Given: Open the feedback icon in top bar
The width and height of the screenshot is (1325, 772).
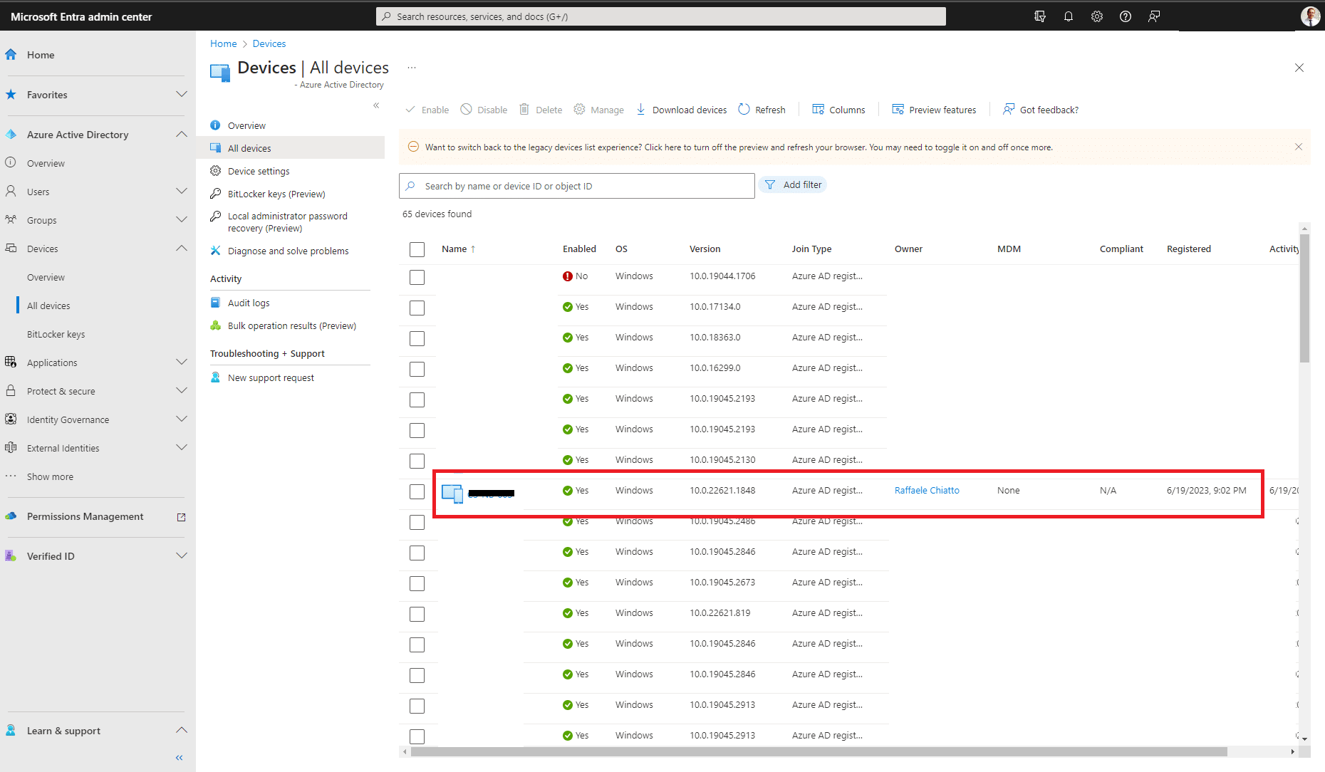Looking at the screenshot, I should tap(1154, 16).
